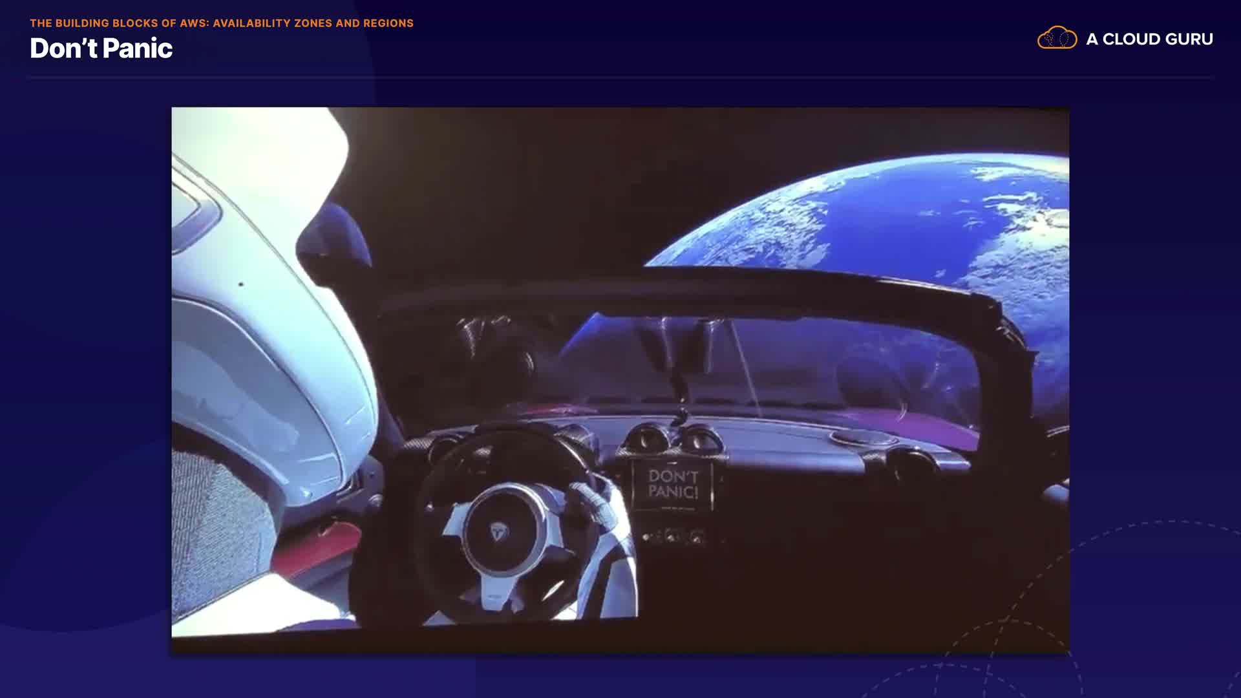Click the small control buttons below the sign
This screenshot has width=1241, height=698.
coord(672,536)
